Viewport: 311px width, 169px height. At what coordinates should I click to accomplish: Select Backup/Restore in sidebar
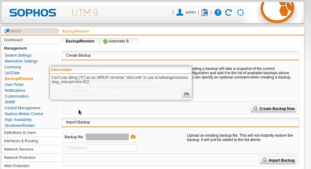click(19, 79)
